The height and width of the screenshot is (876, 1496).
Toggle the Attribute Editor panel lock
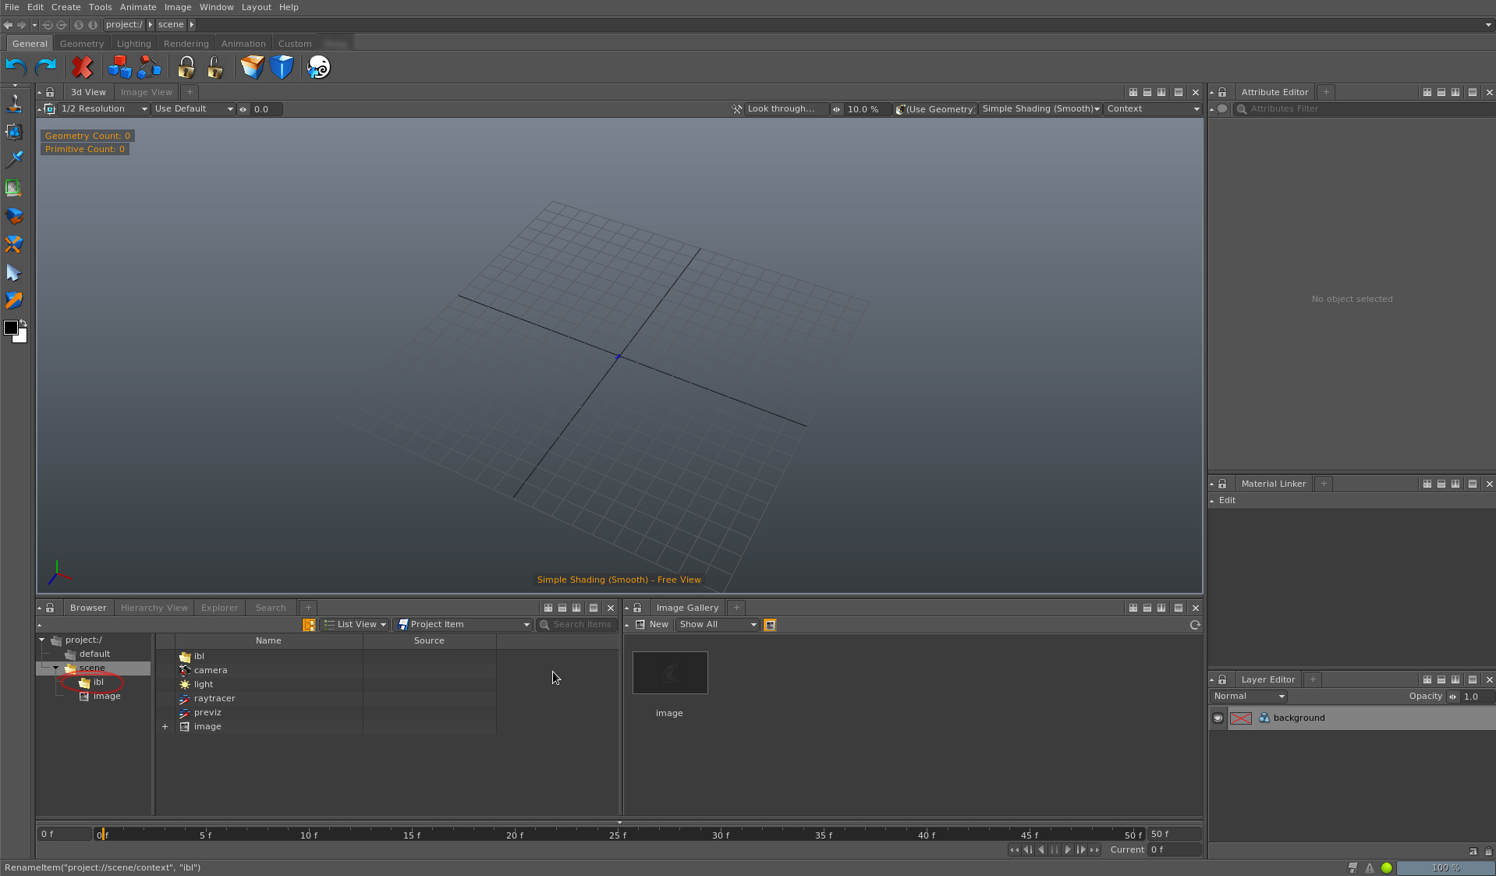pos(1223,92)
